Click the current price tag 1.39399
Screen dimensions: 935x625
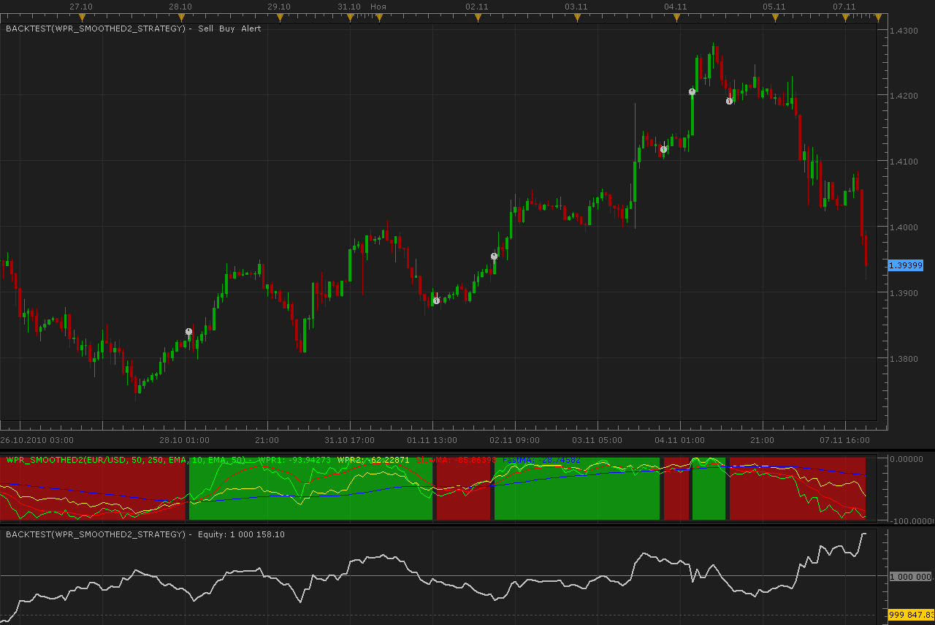[906, 265]
